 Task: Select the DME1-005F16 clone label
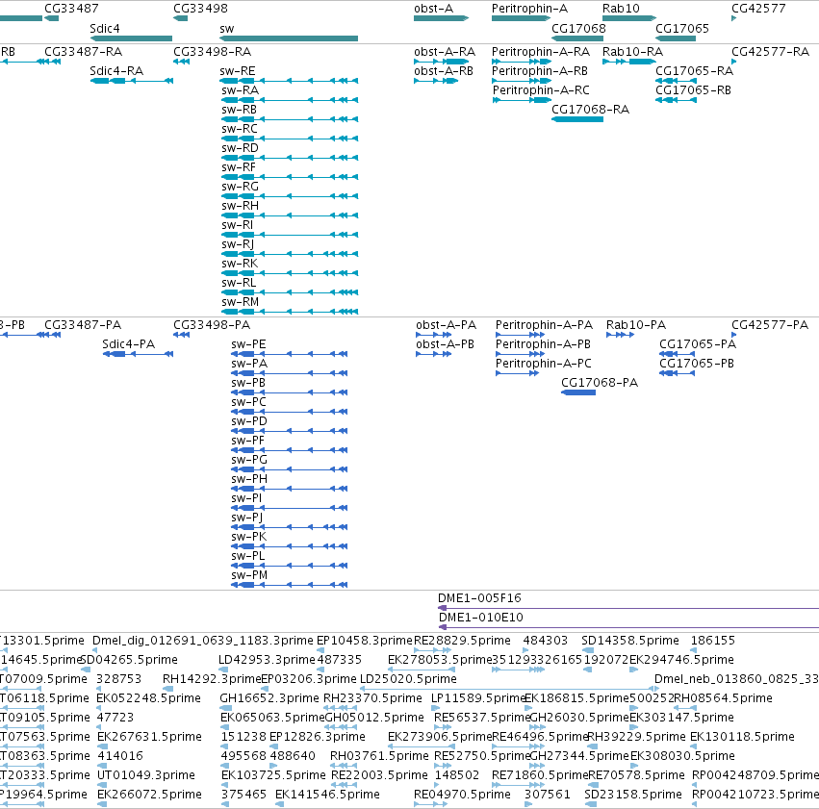tap(479, 598)
